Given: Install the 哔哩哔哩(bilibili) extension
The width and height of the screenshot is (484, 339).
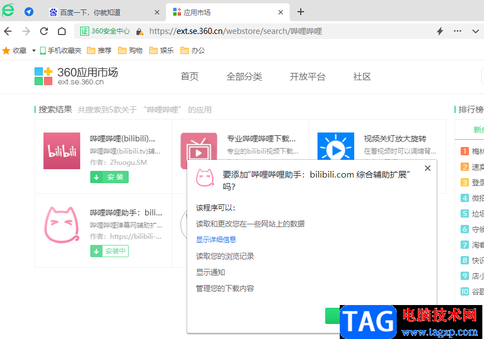Looking at the screenshot, I should click(x=109, y=177).
